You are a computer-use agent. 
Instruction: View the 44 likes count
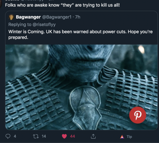(73, 136)
